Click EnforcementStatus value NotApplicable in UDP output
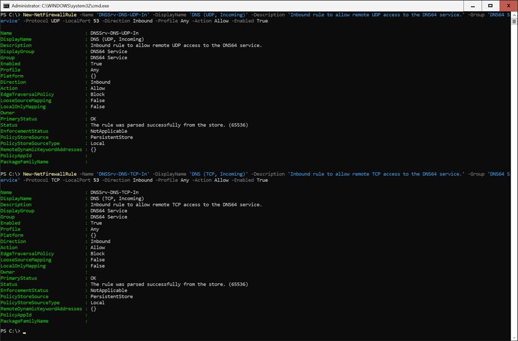 click(x=108, y=131)
